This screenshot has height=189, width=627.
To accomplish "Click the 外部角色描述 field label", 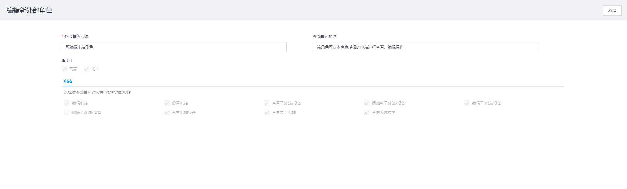I will (325, 37).
